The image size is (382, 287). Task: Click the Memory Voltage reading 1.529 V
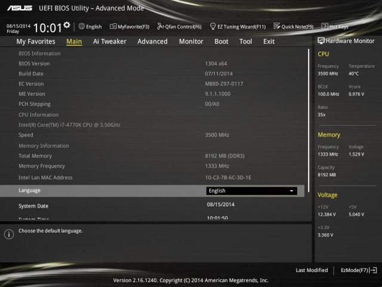[356, 154]
